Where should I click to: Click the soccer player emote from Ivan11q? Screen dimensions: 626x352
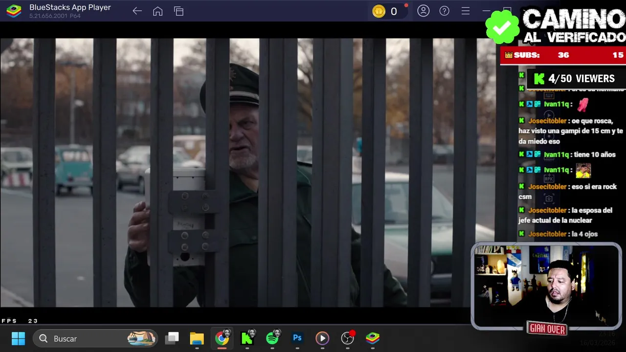583,170
